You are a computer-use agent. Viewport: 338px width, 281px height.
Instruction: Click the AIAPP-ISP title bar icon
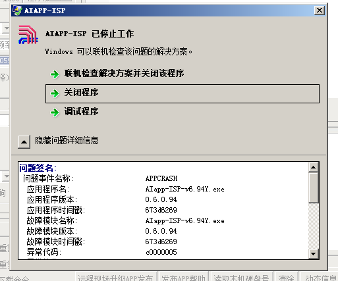[17, 11]
